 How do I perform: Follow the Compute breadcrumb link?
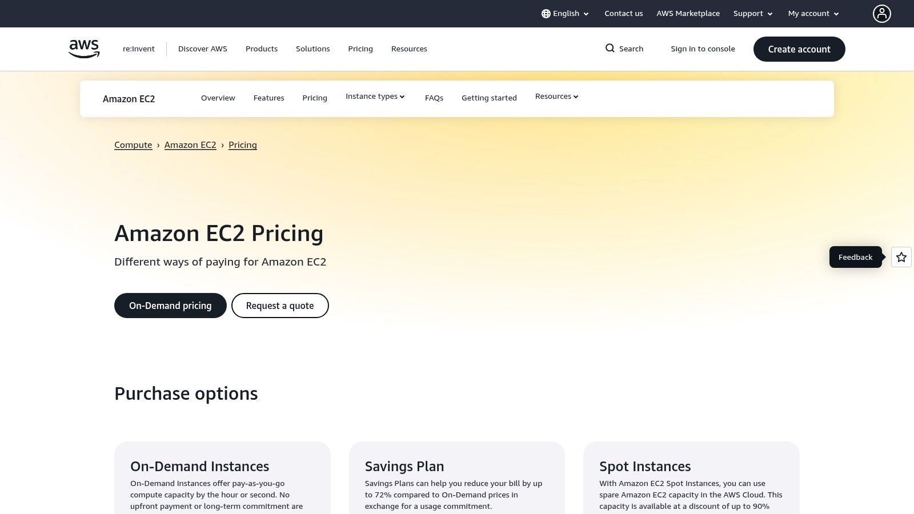pyautogui.click(x=133, y=145)
